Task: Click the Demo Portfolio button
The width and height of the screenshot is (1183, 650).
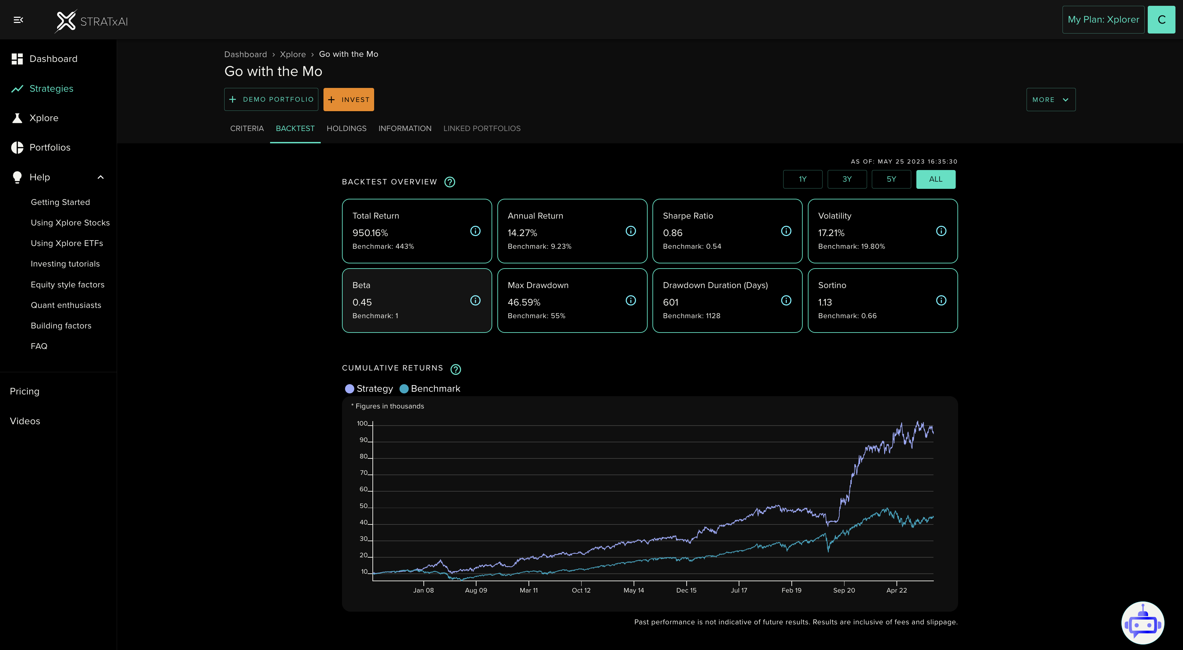Action: (x=271, y=100)
